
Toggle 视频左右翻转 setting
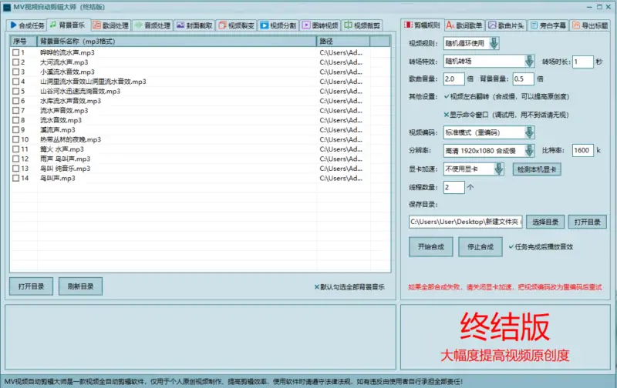(446, 96)
